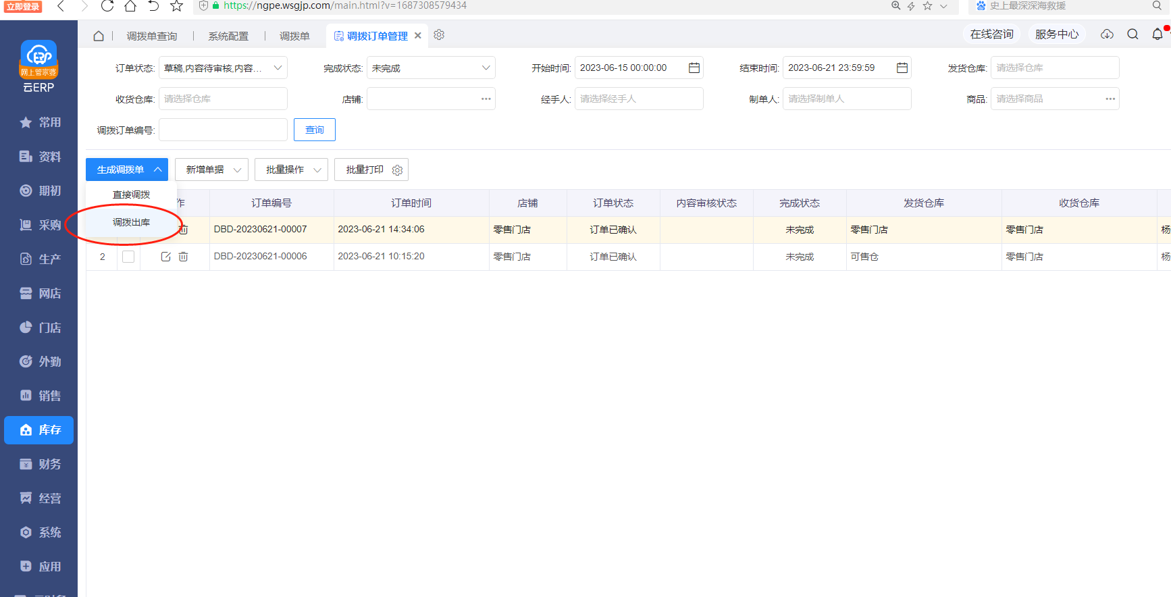Open 销售 sales in sidebar
Screen dimensions: 1171x597
[x=40, y=396]
